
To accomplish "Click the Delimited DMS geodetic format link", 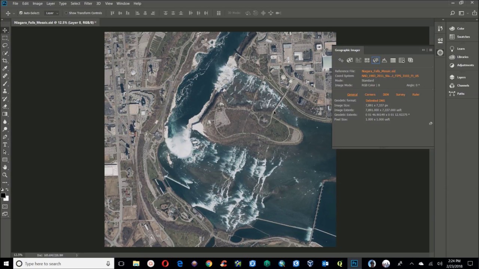I will click(x=375, y=101).
